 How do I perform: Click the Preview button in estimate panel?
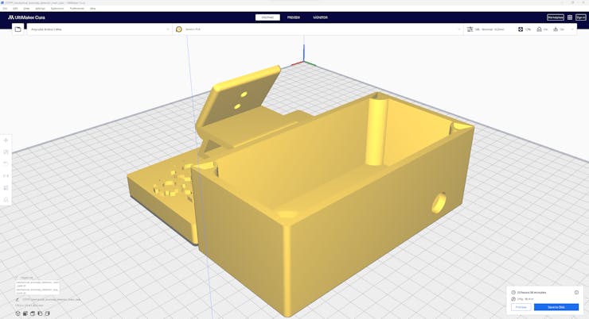pos(521,307)
